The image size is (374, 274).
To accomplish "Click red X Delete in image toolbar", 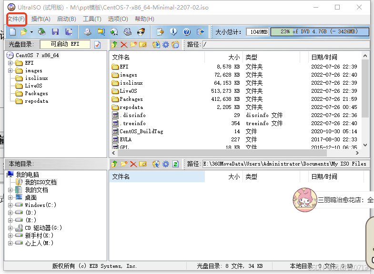I will point(124,45).
